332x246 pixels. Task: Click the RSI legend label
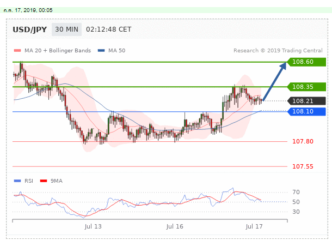29,181
